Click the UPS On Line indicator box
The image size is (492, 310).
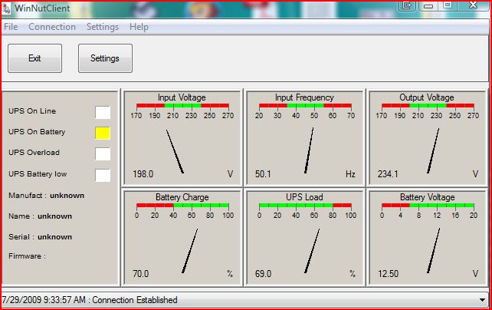click(103, 112)
